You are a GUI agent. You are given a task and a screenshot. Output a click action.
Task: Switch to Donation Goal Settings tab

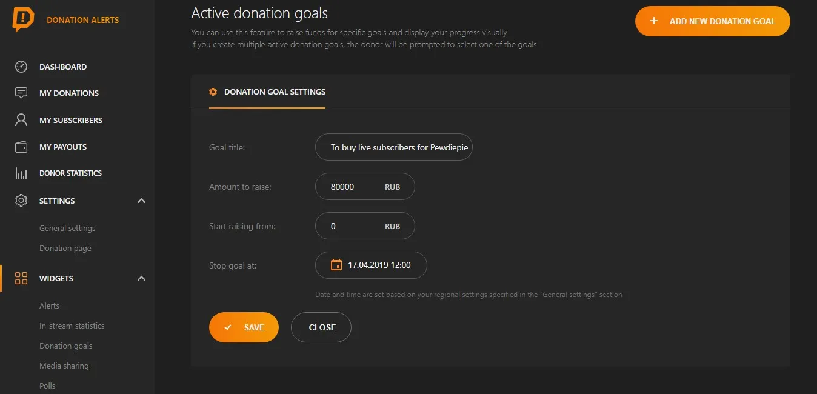tap(267, 92)
